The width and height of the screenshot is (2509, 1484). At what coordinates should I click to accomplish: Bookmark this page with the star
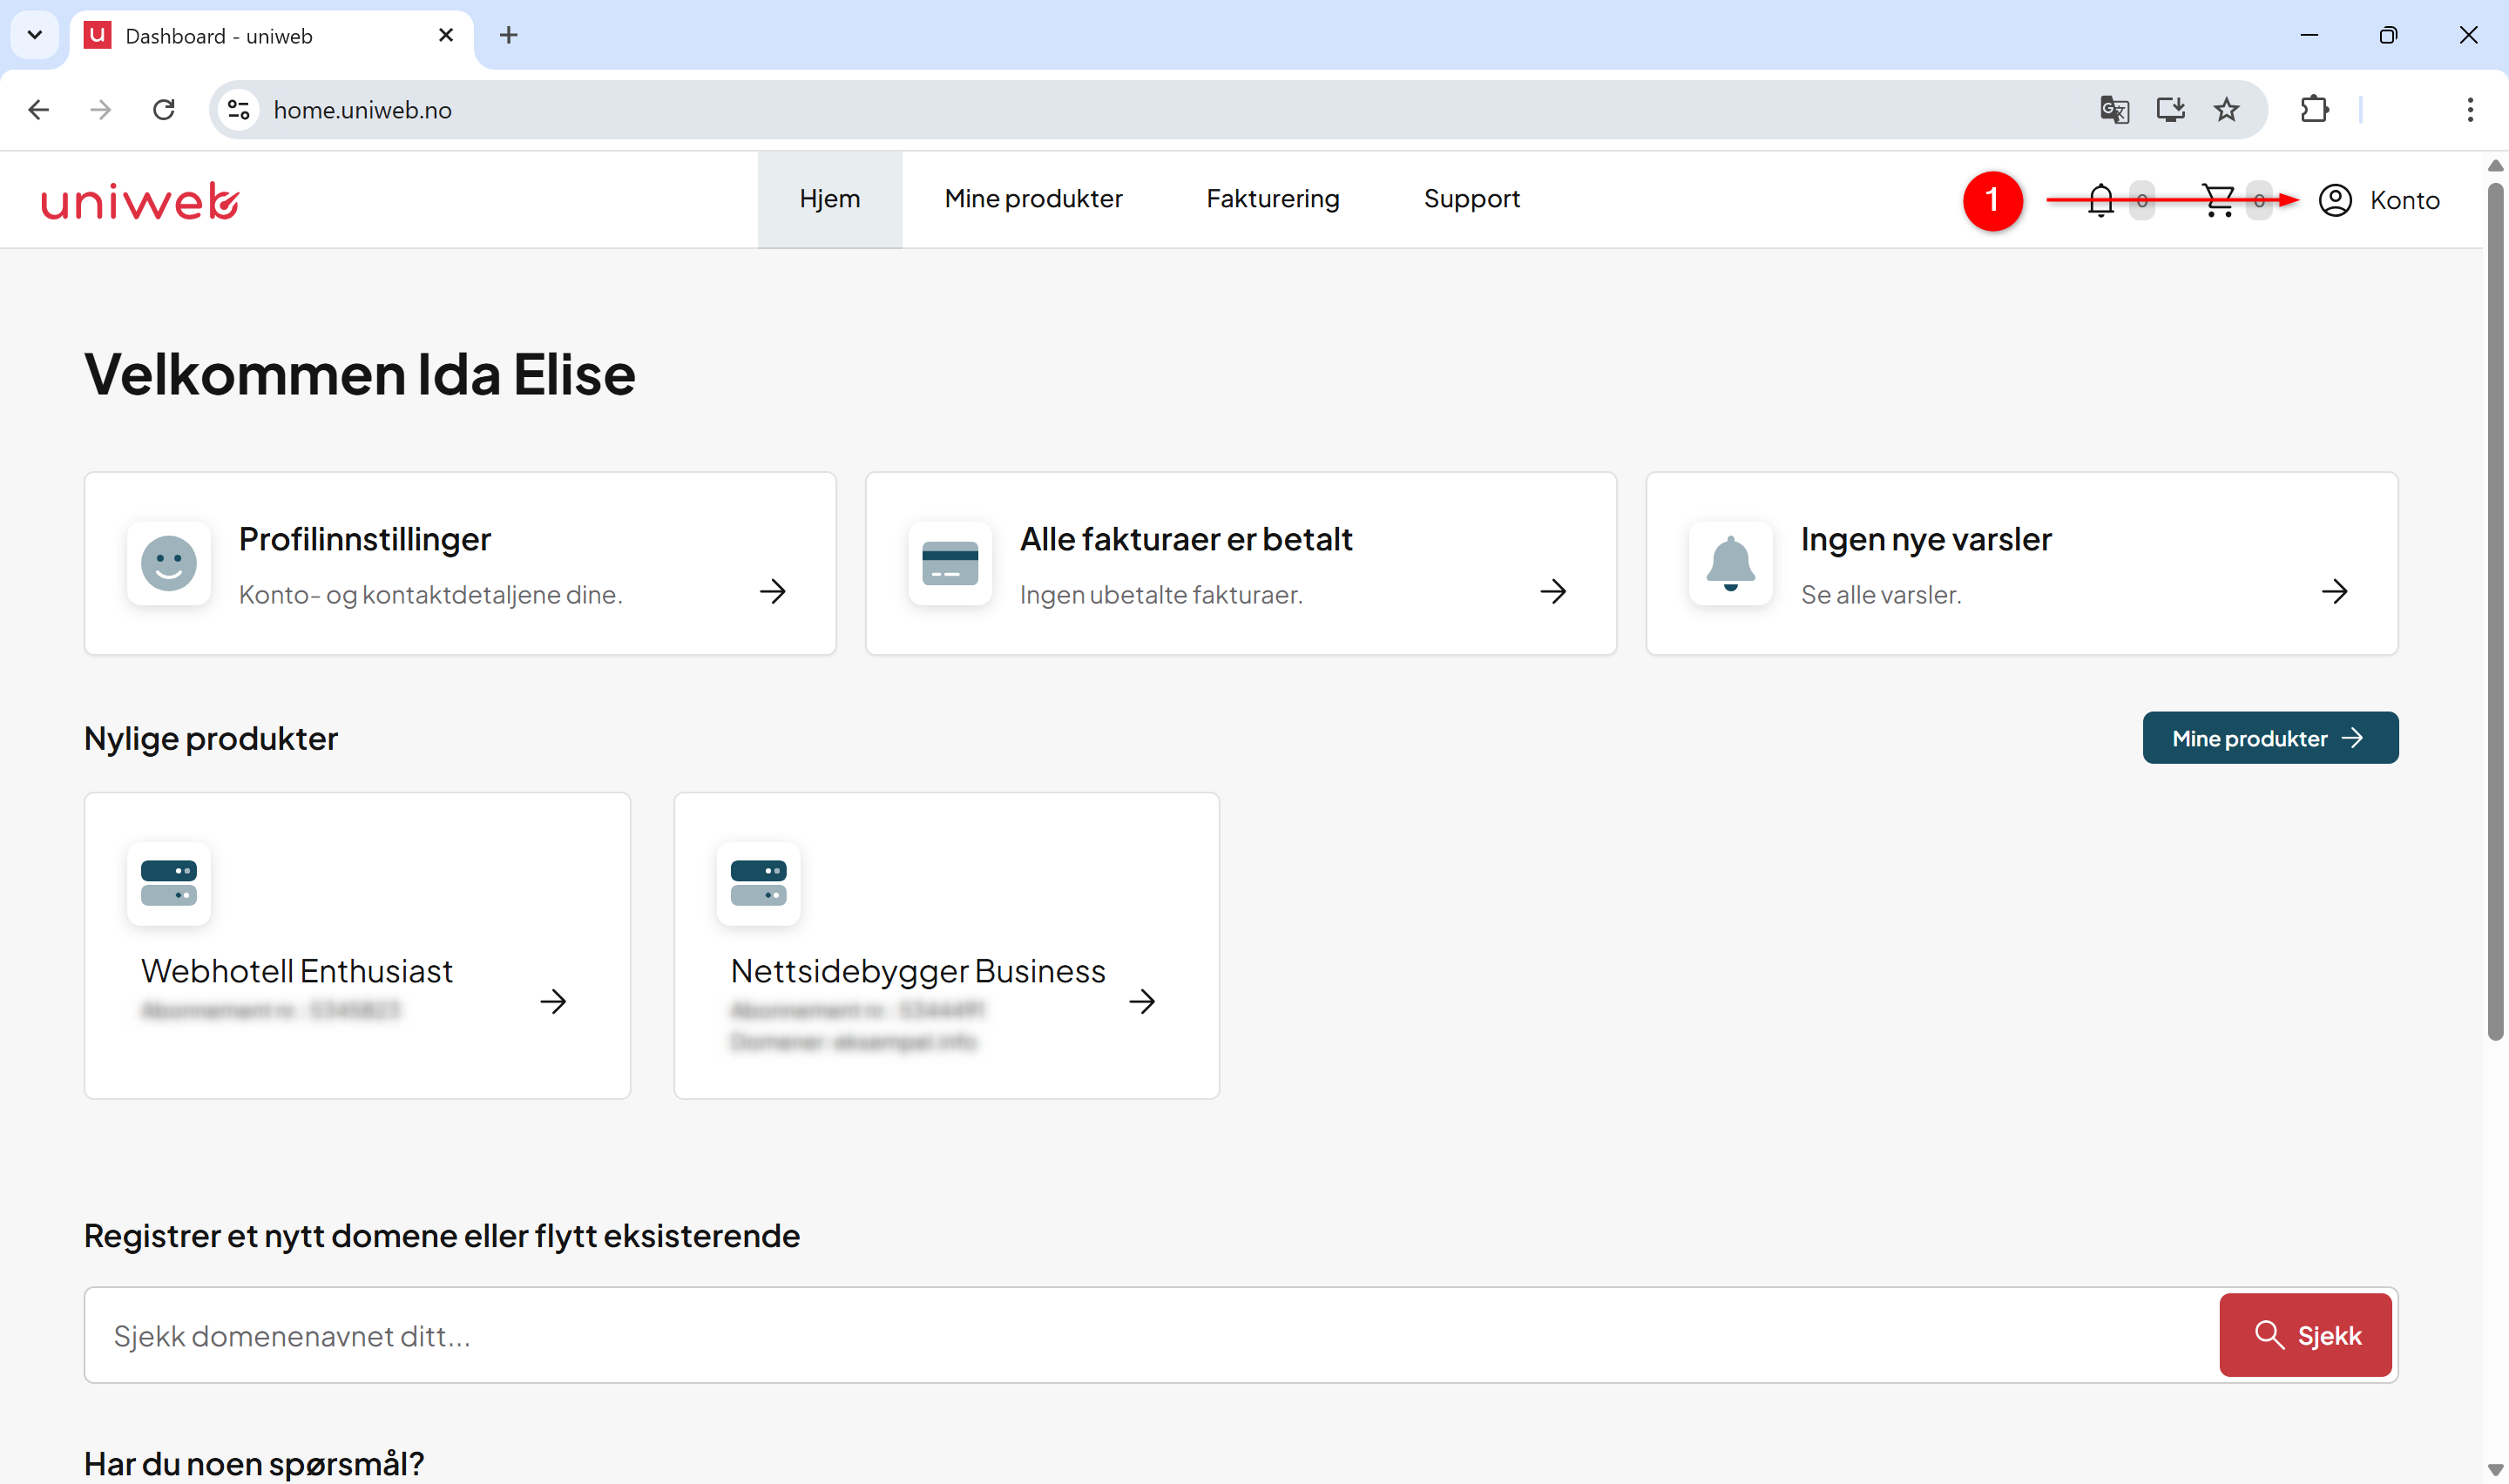tap(2226, 110)
